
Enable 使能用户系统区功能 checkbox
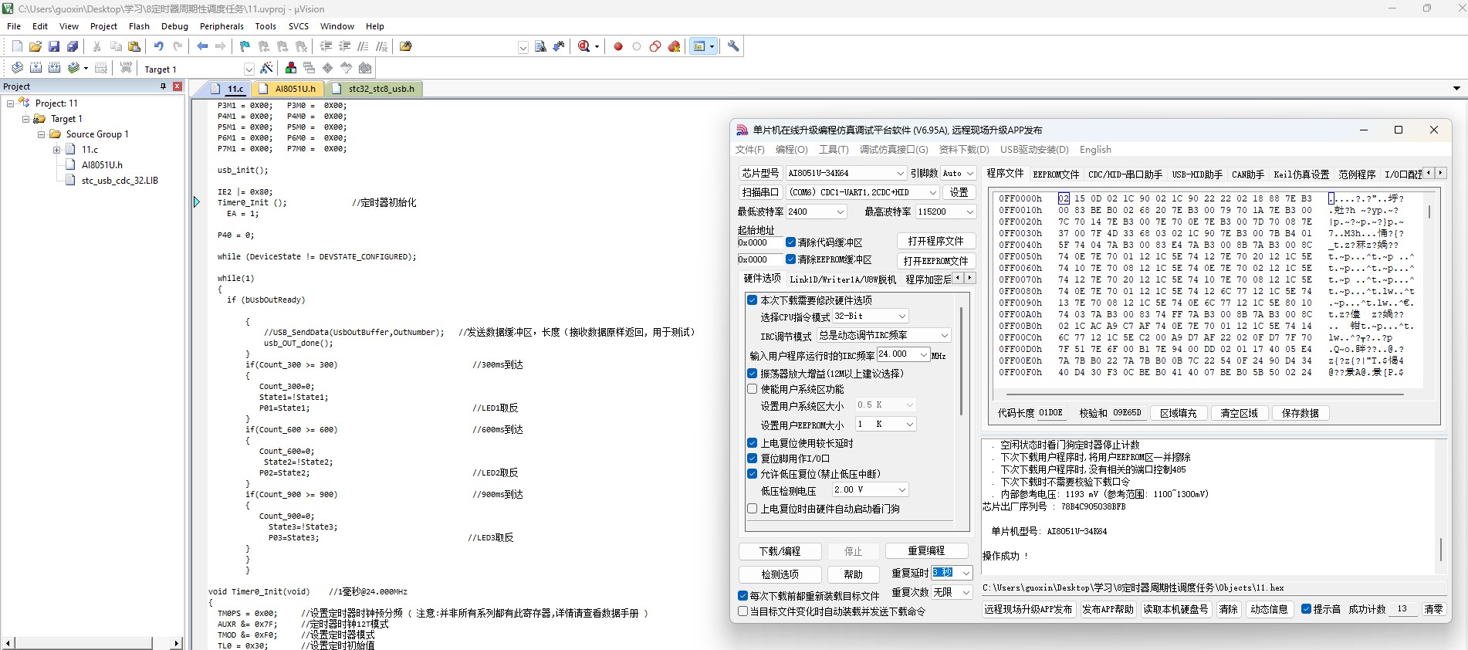pos(753,389)
